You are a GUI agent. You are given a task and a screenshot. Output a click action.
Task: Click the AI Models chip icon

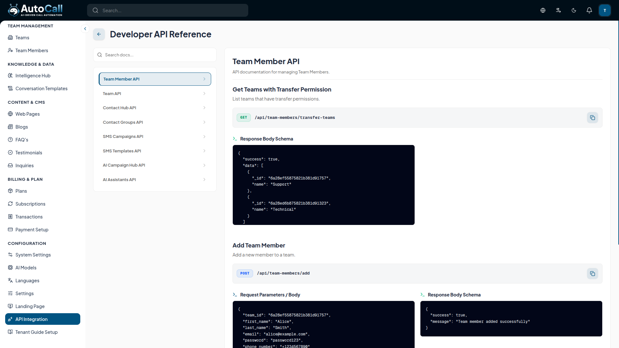(10, 268)
